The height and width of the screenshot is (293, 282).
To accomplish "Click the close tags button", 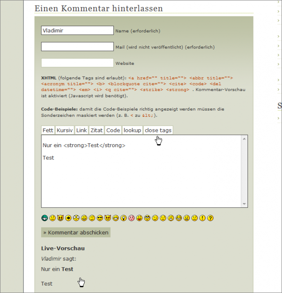I will 158,130.
